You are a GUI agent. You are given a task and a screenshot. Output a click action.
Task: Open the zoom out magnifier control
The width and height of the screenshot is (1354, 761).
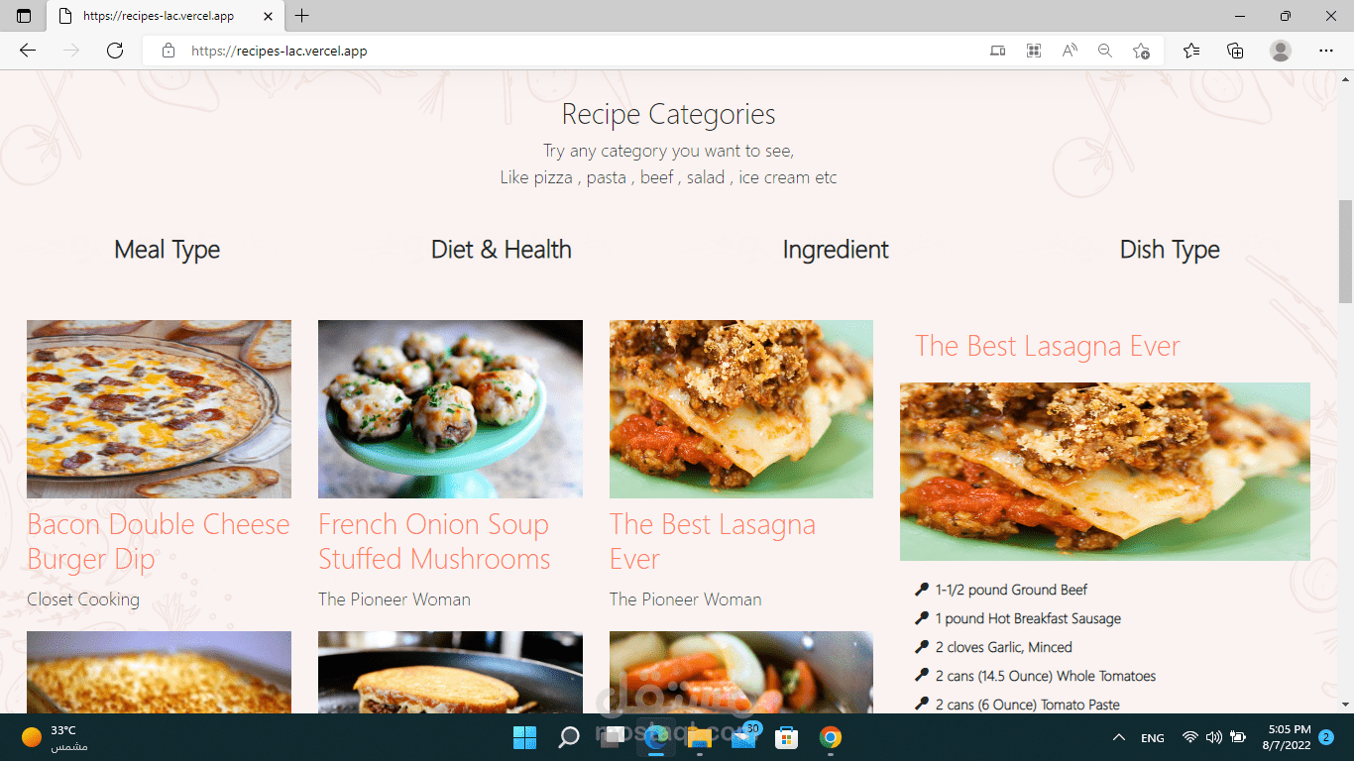coord(1105,51)
